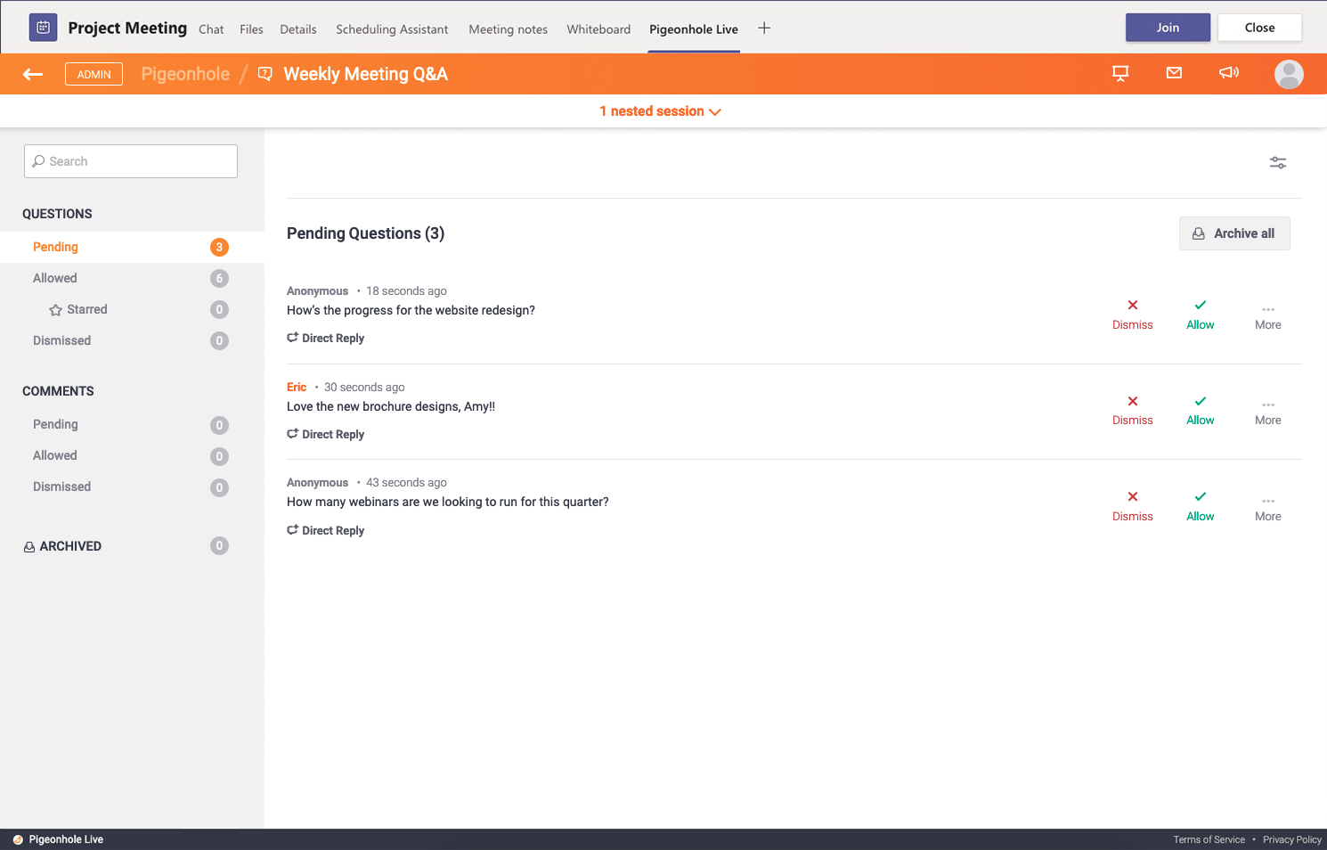Click the Q&A session icon beside title

pos(265,74)
